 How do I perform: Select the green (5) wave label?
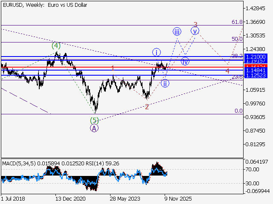[x=94, y=120]
